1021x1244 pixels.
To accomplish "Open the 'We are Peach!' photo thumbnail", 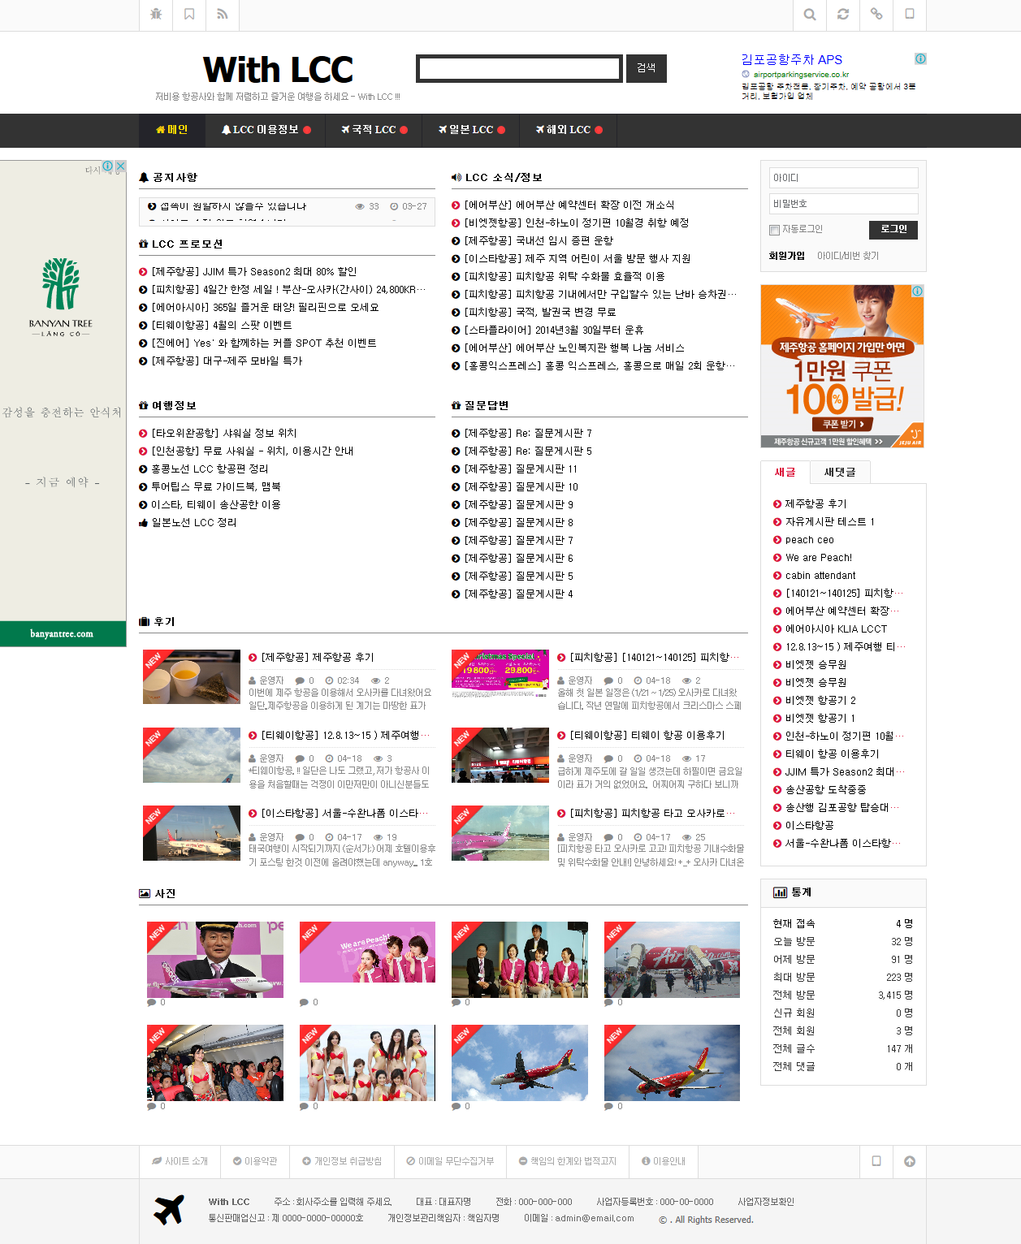I will tap(367, 952).
